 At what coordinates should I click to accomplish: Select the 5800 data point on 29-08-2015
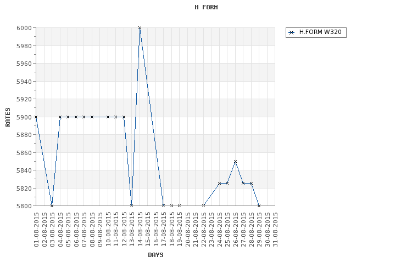point(259,206)
